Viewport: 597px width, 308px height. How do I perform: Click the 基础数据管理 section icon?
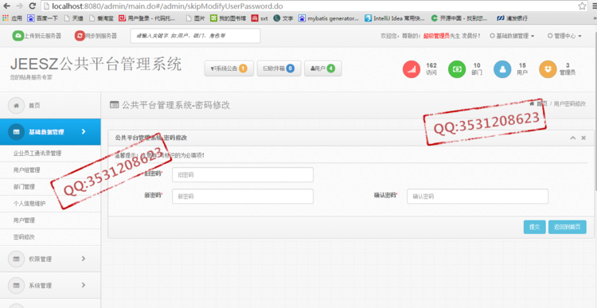(16, 132)
